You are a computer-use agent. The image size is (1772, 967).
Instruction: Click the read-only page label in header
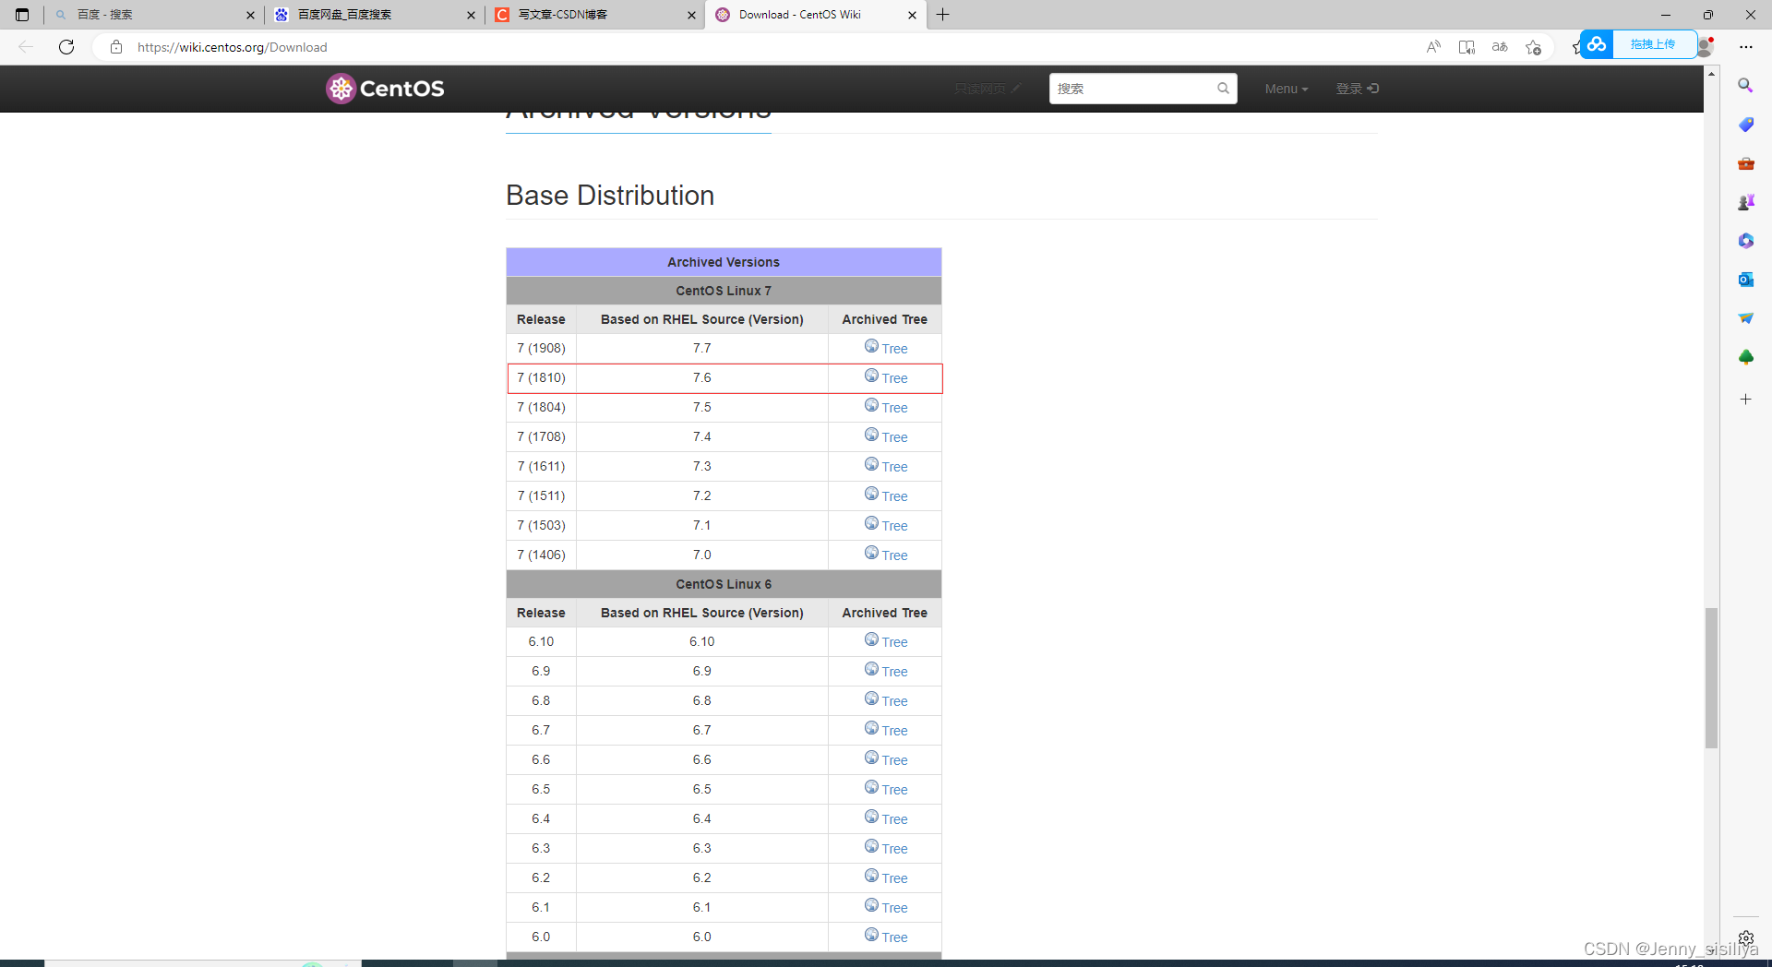[987, 89]
